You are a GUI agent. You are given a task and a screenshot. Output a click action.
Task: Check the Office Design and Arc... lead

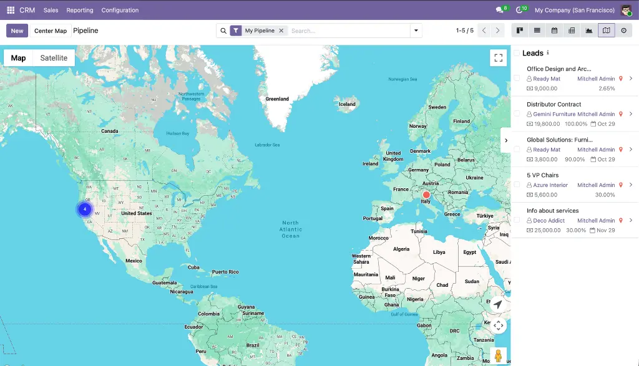point(517,78)
